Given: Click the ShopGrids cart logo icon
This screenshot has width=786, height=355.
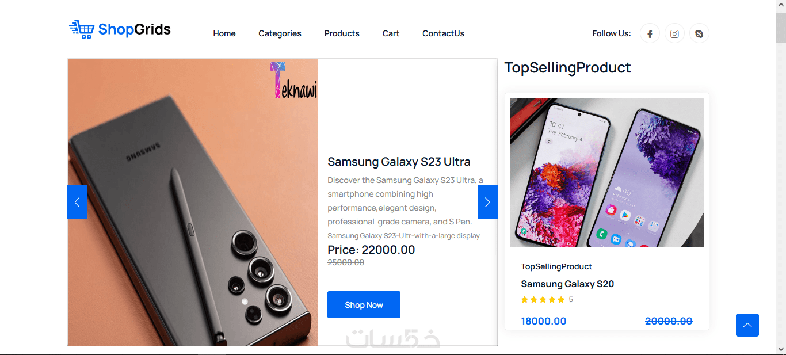Looking at the screenshot, I should pyautogui.click(x=81, y=29).
